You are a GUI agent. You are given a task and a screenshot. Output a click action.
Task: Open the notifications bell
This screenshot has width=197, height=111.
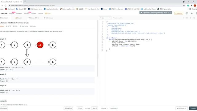point(192,13)
